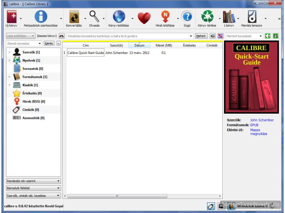
Task: Click the Mentés lemezre disk icon
Action: point(252,17)
